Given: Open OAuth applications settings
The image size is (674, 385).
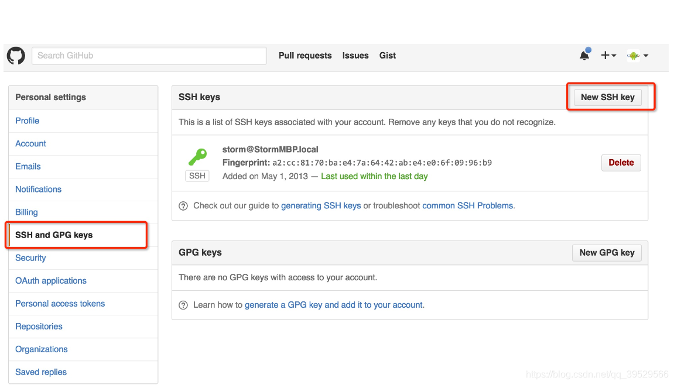Looking at the screenshot, I should tap(51, 281).
